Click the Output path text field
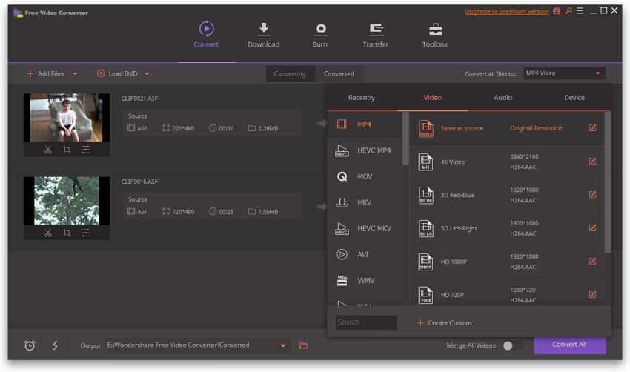The width and height of the screenshot is (630, 372). [x=192, y=345]
